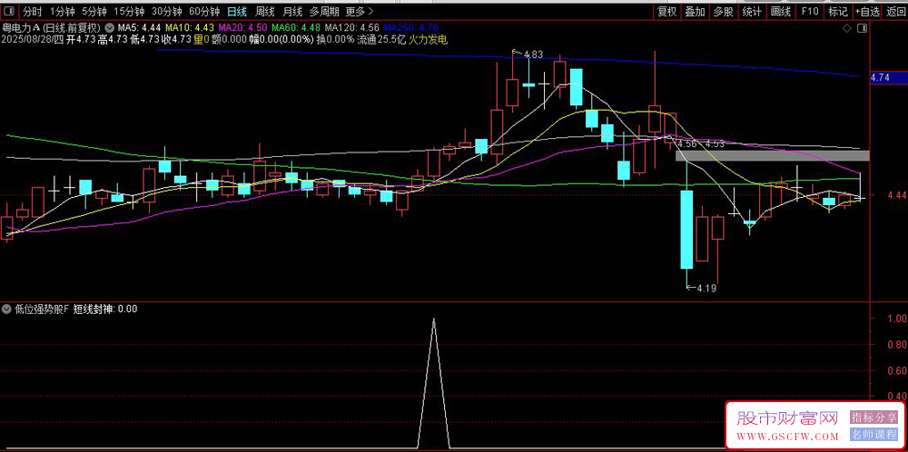Click the 4.74 price tag on axis

coord(889,77)
